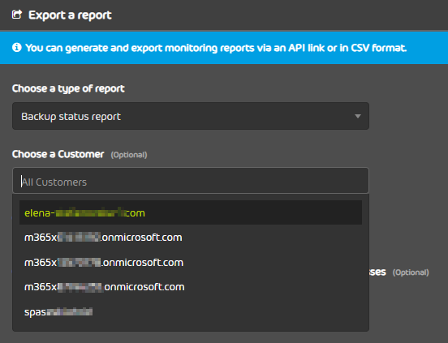
Task: Click the Export a report heading
Action: pyautogui.click(x=70, y=15)
